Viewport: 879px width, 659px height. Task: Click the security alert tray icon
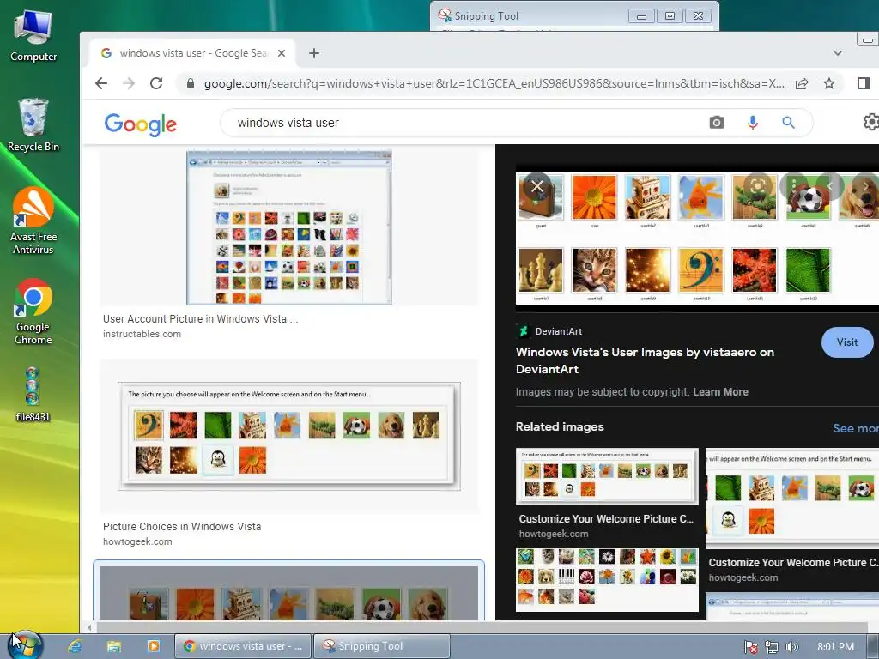click(x=751, y=647)
